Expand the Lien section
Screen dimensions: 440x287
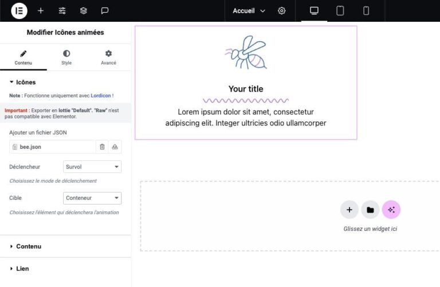[x=19, y=269]
